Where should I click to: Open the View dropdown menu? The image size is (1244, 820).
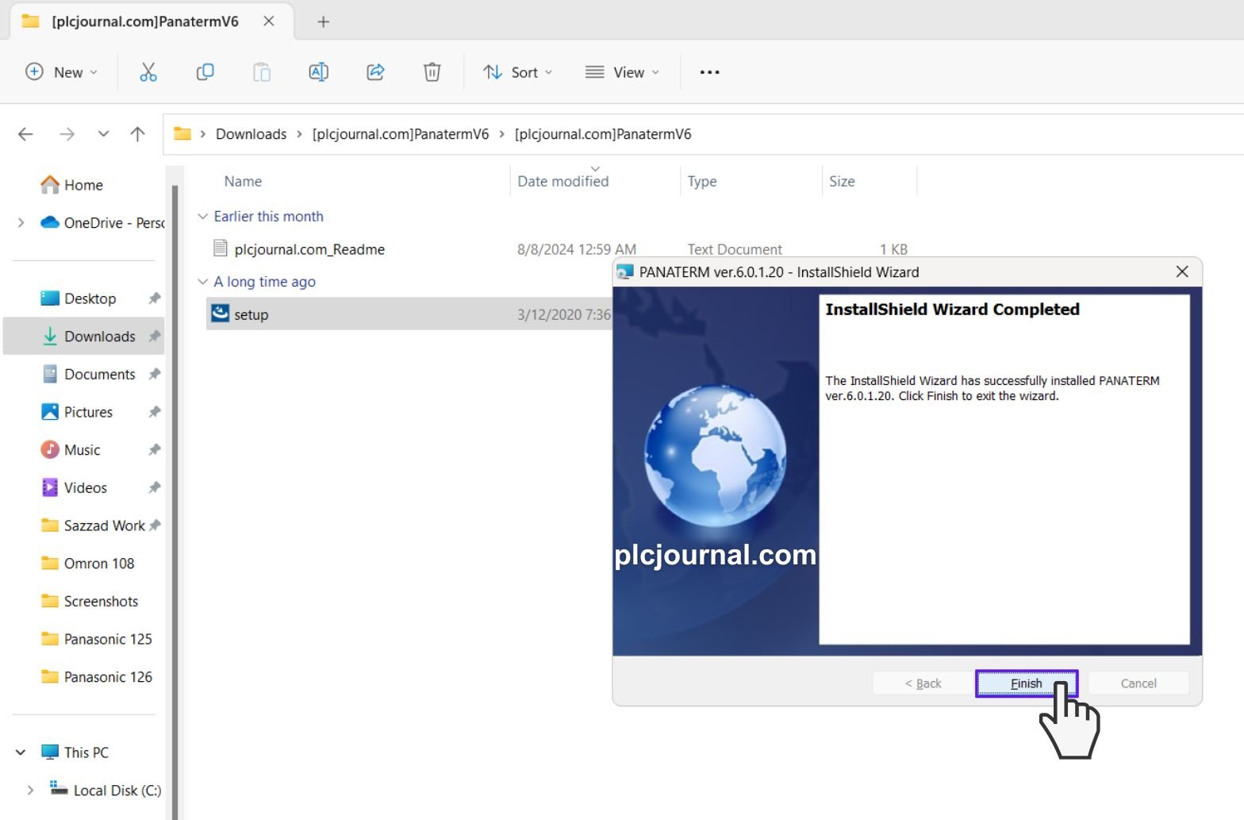click(x=622, y=72)
